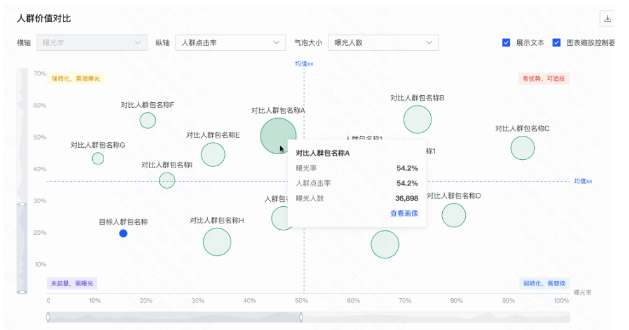Open the 横轴 曝光率 dropdown
This screenshot has height=330, width=629.
(x=92, y=43)
